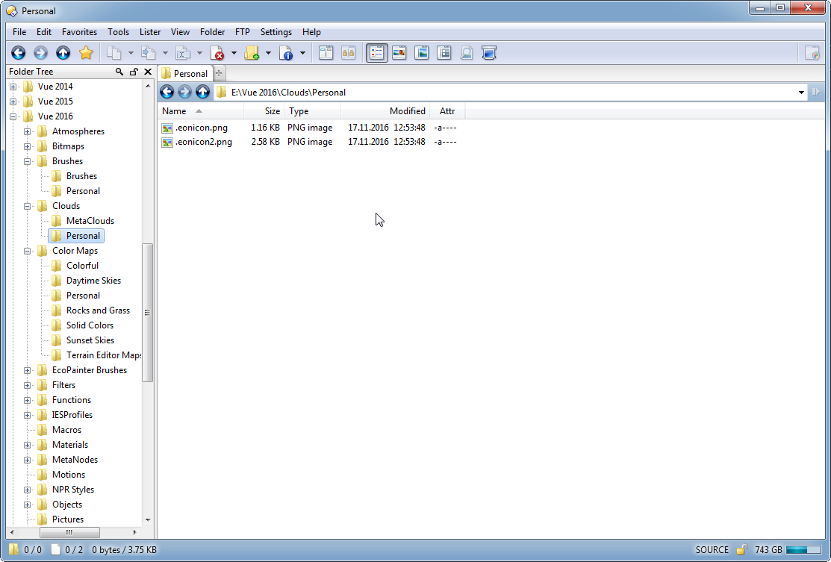831x562 pixels.
Task: Open dropdown next to Move icon
Action: [x=165, y=53]
